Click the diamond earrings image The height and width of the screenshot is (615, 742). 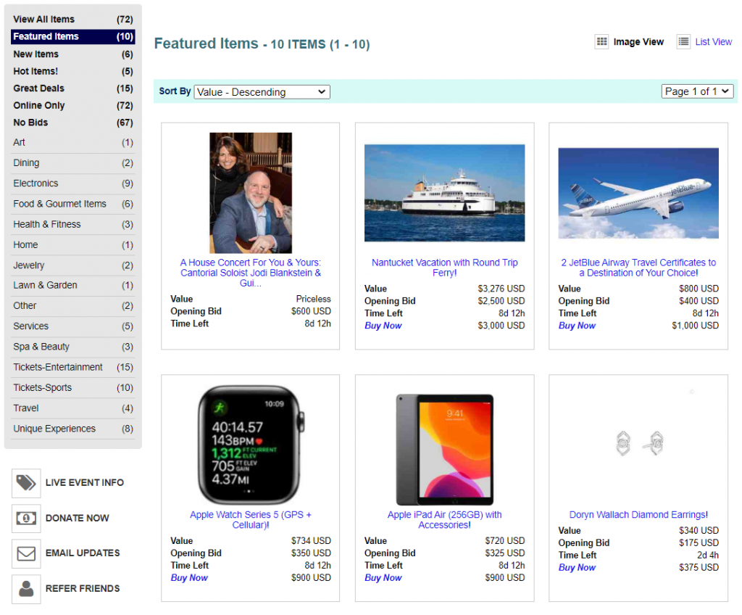(640, 444)
